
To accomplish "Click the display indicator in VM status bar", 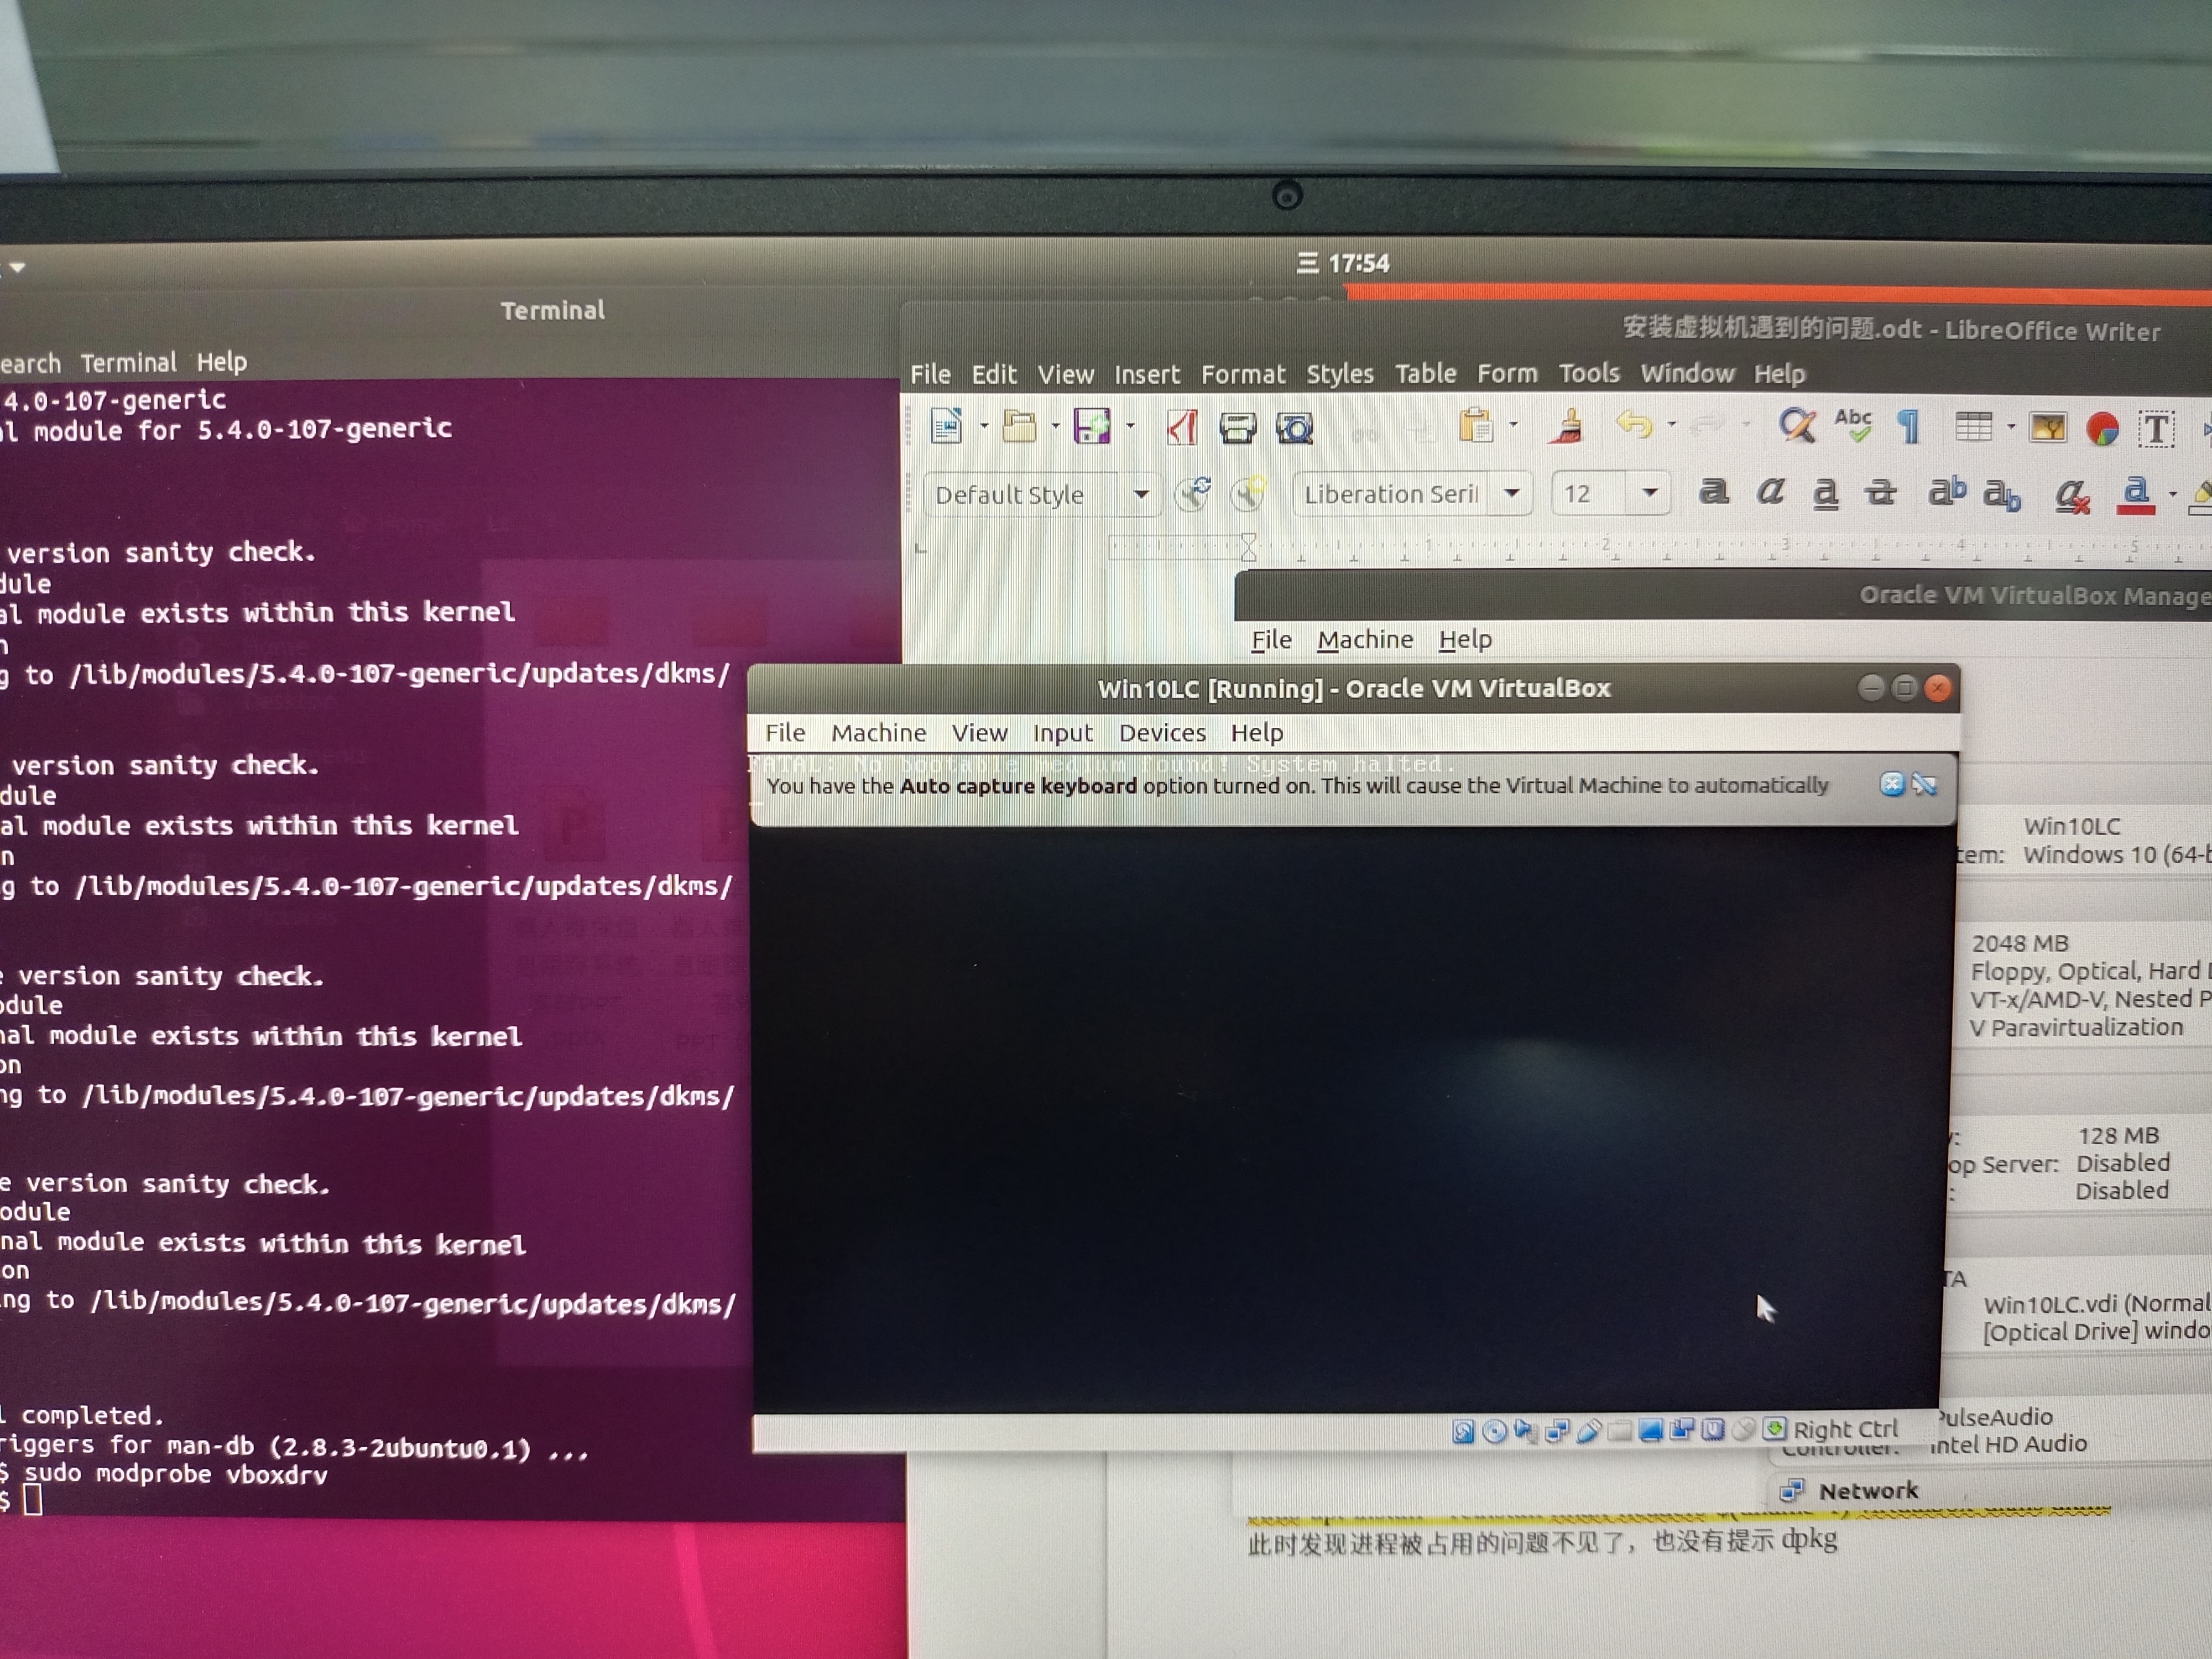I will pyautogui.click(x=1651, y=1430).
